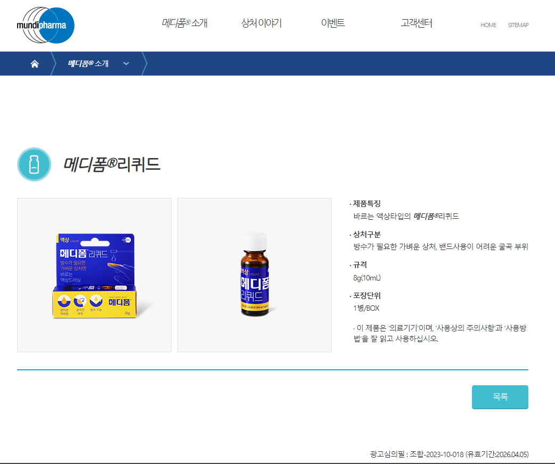The width and height of the screenshot is (555, 464).
Task: Expand the 메디폼® 소개 breadcrumb chevron
Action: (126, 64)
